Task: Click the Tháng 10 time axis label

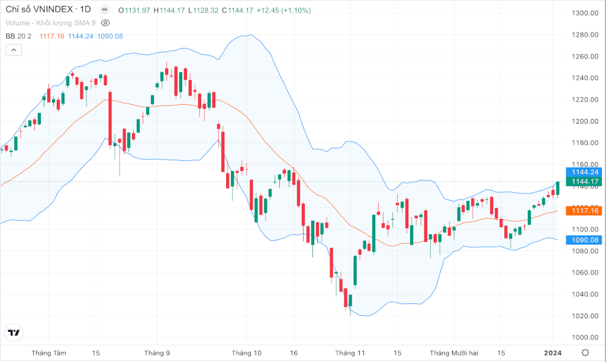Action: coord(247,353)
